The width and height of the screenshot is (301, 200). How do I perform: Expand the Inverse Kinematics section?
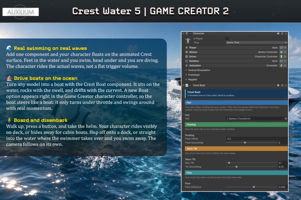[x=186, y=70]
